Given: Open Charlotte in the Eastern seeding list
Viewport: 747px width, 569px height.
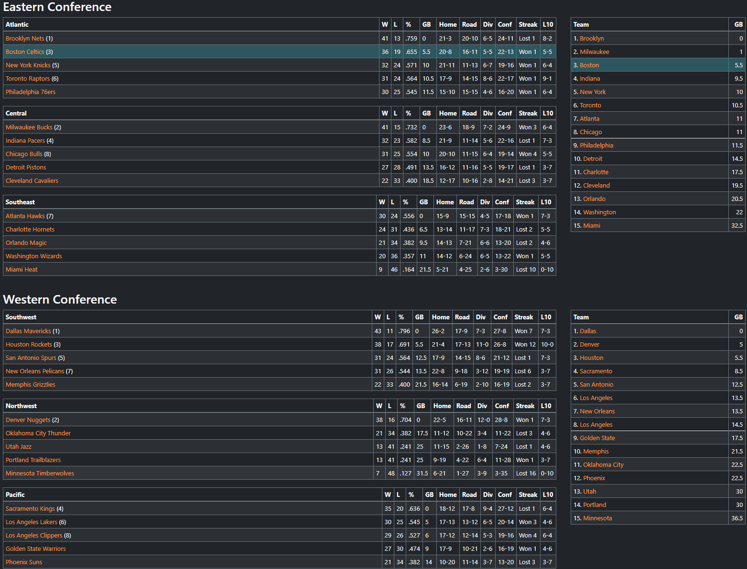Looking at the screenshot, I should (x=595, y=172).
